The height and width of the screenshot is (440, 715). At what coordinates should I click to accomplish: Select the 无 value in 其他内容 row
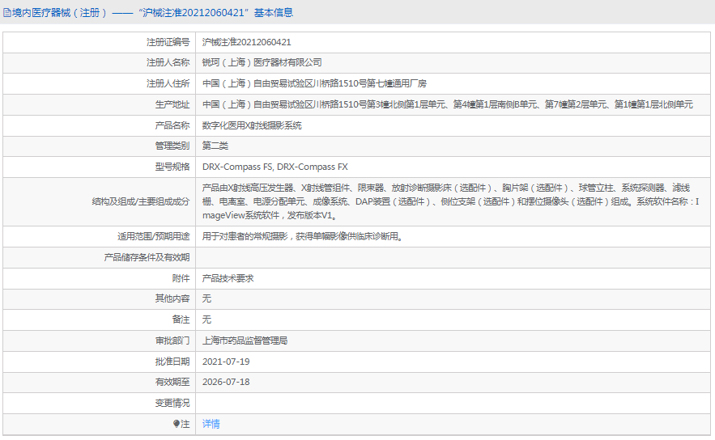tap(207, 298)
